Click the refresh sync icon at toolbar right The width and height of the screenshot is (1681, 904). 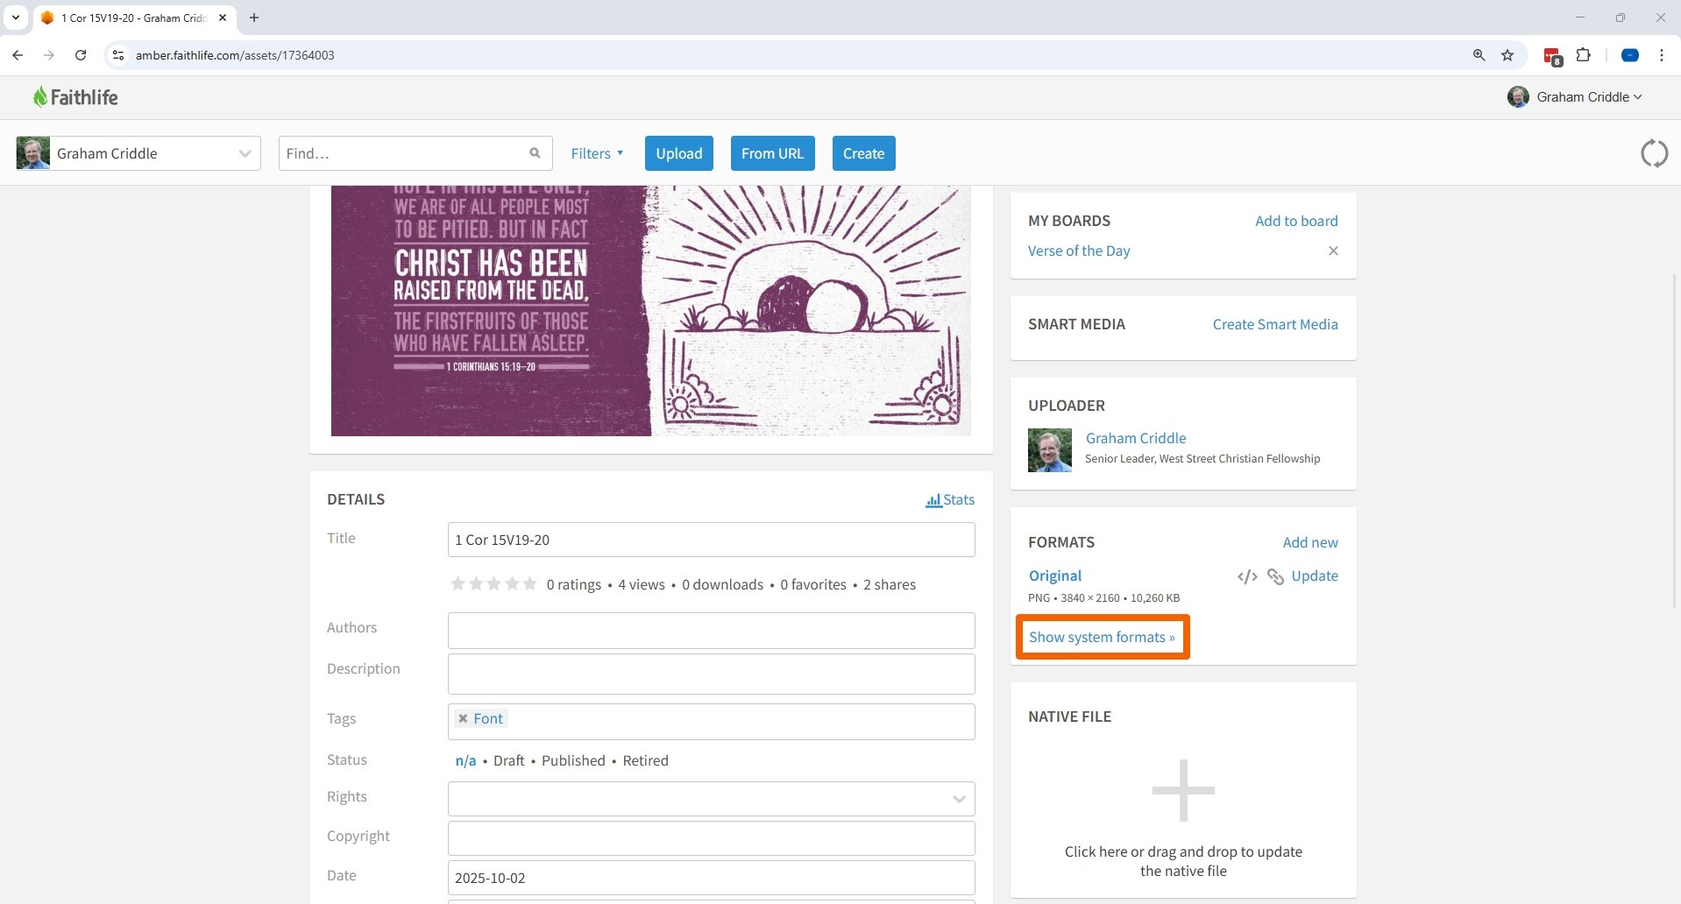point(1654,153)
